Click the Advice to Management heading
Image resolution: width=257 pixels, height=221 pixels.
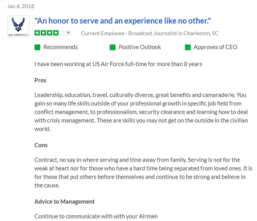click(64, 201)
